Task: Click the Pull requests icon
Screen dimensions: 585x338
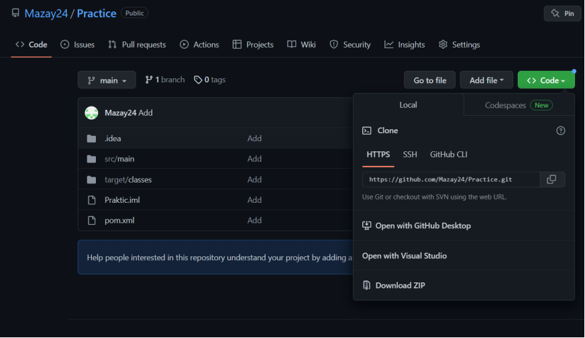Action: coord(112,45)
